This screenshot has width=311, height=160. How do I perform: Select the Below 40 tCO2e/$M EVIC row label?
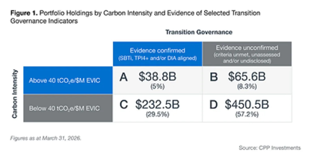68,108
